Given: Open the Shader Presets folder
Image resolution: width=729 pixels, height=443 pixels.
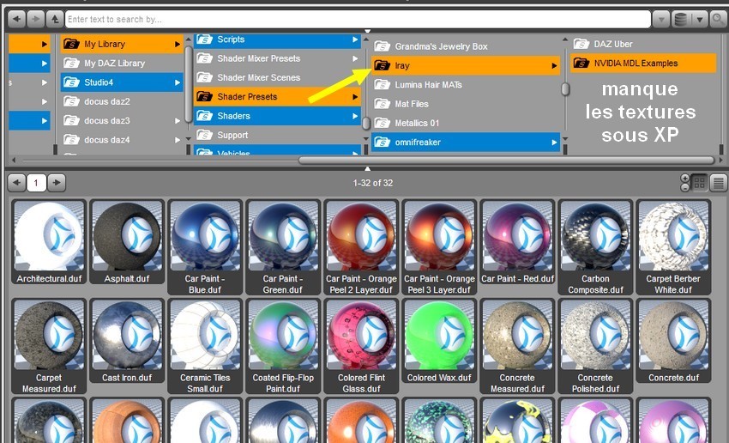Looking at the screenshot, I should tap(277, 96).
